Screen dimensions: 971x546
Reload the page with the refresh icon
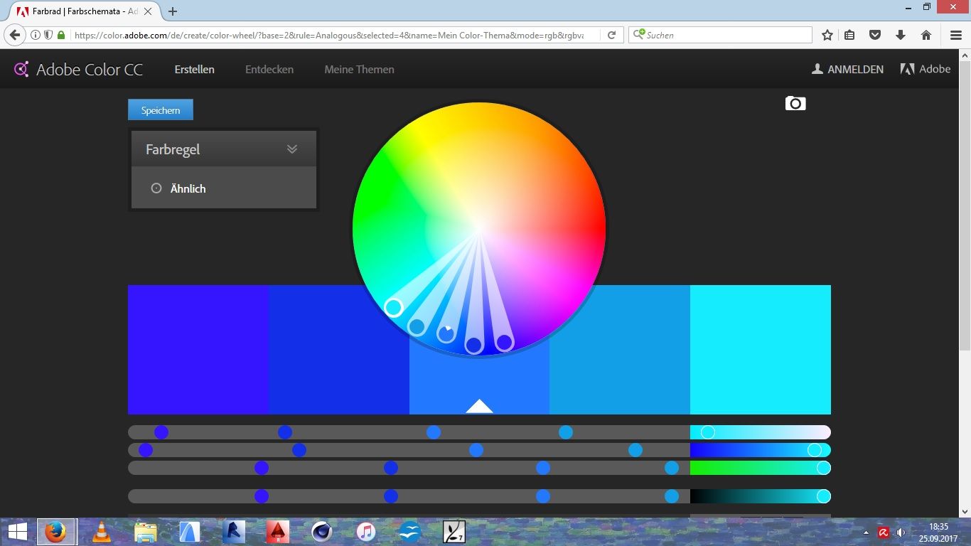tap(611, 35)
